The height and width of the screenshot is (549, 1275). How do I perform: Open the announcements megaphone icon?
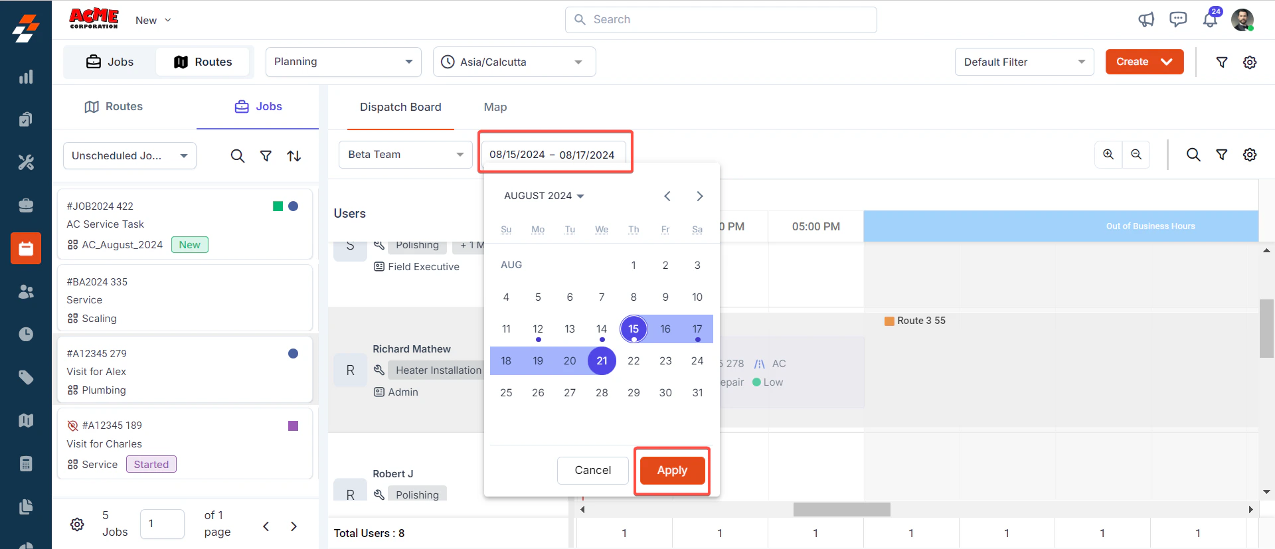[x=1146, y=20]
